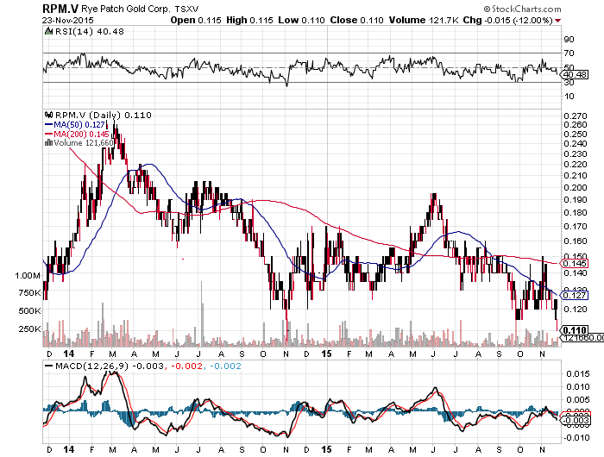Click the Low 0.110 value
The image size is (604, 457).
click(x=301, y=20)
